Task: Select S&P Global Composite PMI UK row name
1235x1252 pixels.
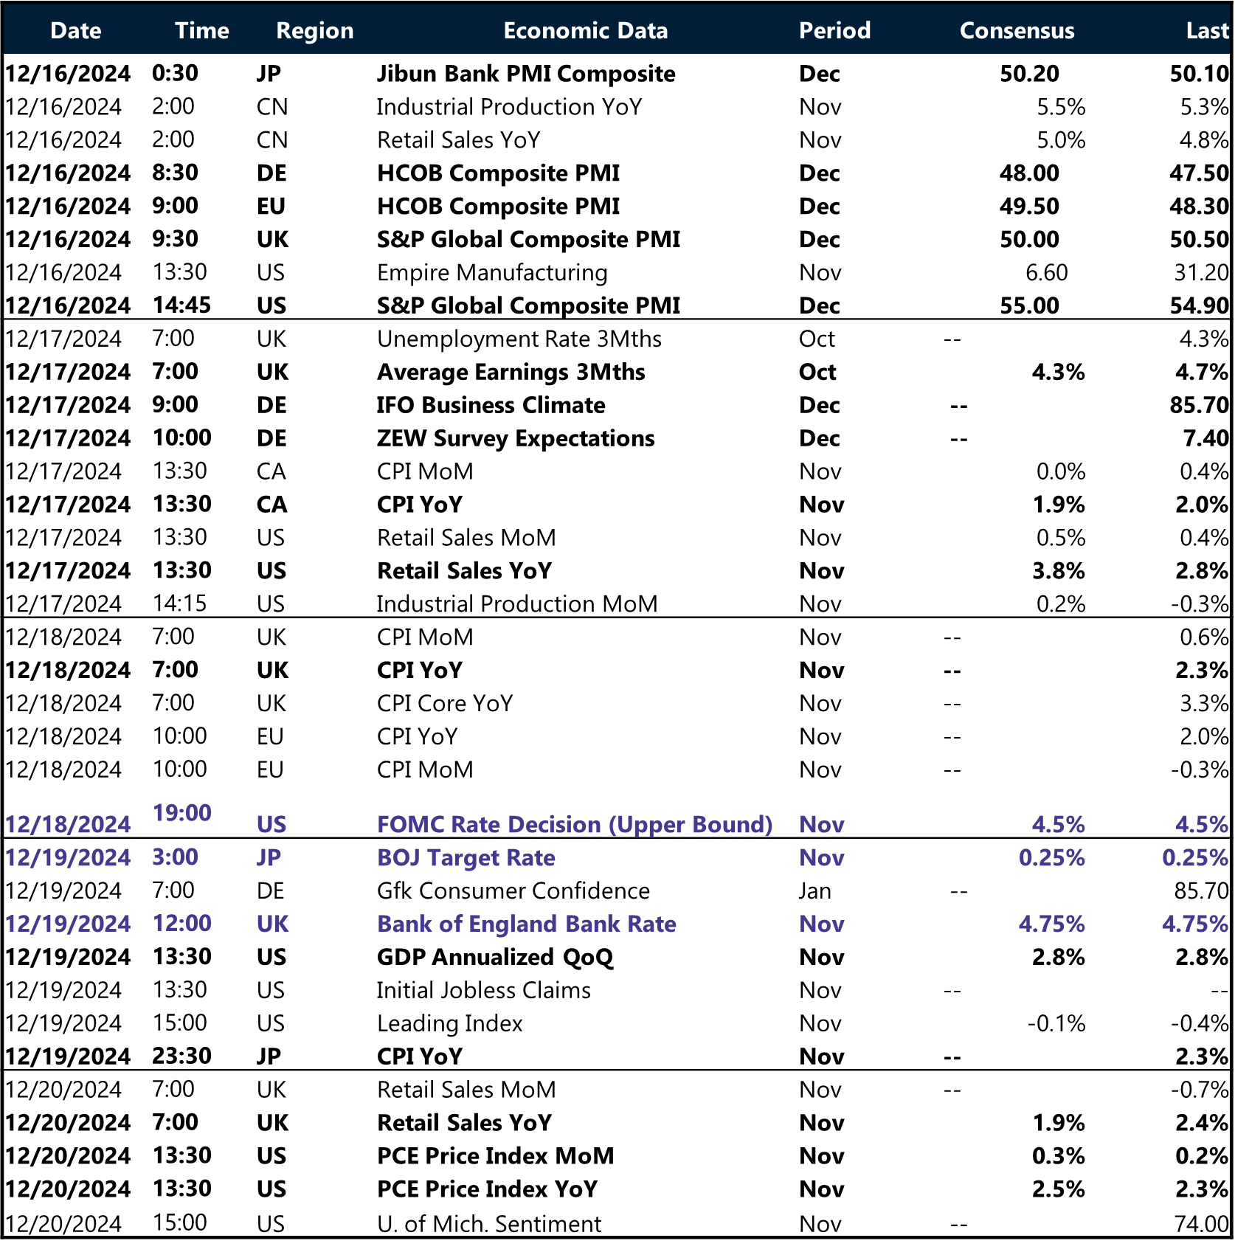Action: [528, 240]
